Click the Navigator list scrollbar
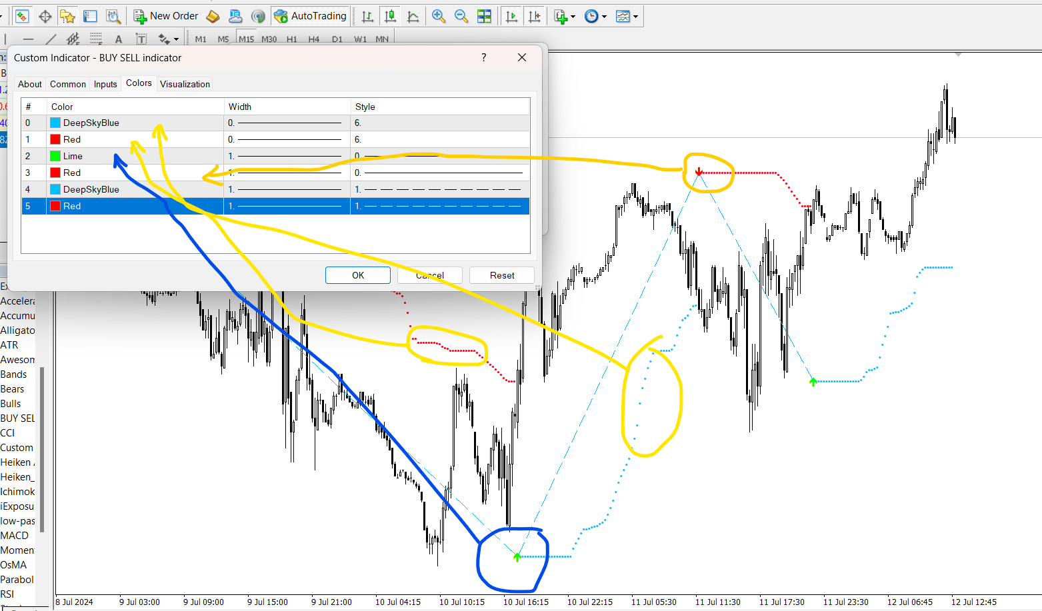 [x=43, y=450]
